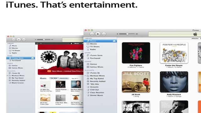The width and height of the screenshot is (201, 113).
Task: Click Previous track button in back iTunes window
Action: click(14, 40)
